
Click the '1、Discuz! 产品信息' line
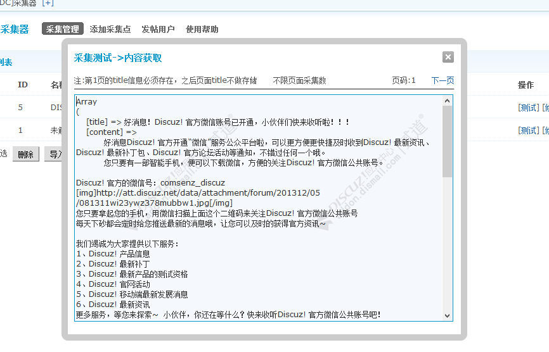click(x=113, y=254)
